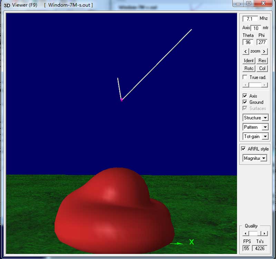Click the Quality slider track
The image size is (276, 259).
pos(255,234)
